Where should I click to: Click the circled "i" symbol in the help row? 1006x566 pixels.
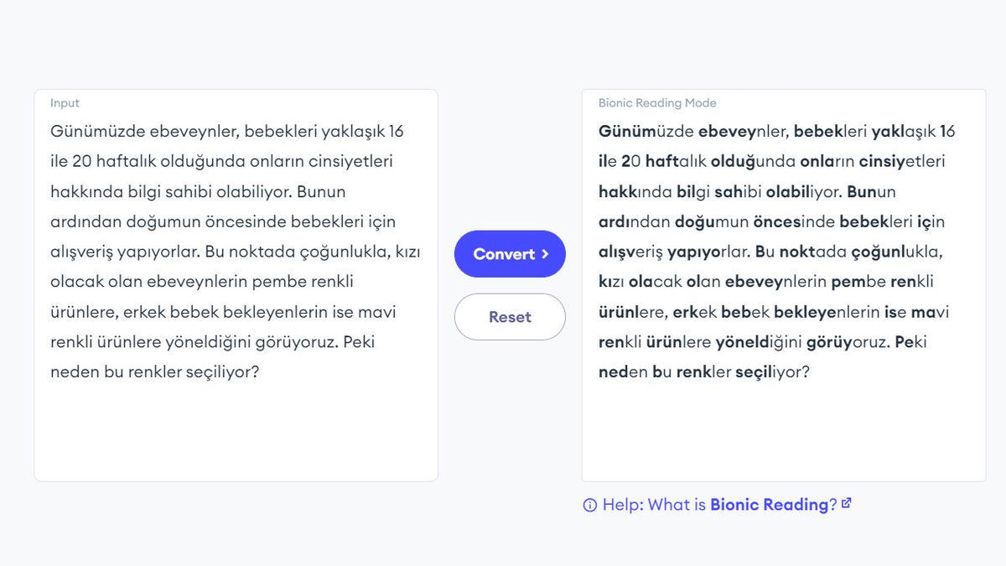[589, 504]
